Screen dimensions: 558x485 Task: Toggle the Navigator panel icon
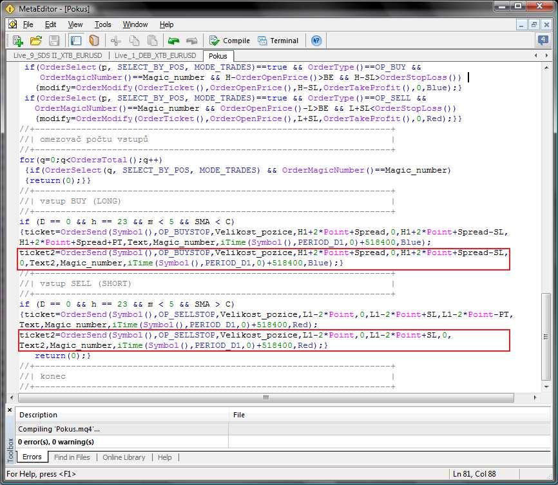76,41
